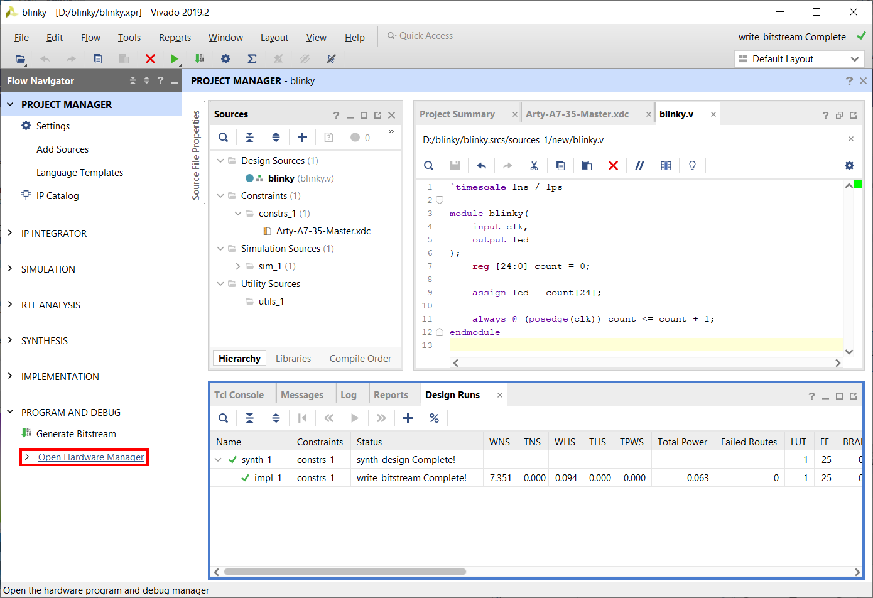Switch to the Project Summary tab
The height and width of the screenshot is (598, 873).
click(457, 114)
